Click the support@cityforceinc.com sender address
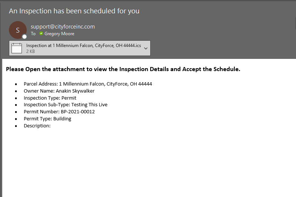This screenshot has height=197, width=296. [x=63, y=27]
